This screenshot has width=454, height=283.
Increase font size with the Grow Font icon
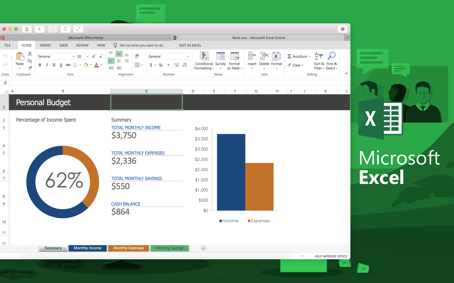tap(94, 56)
